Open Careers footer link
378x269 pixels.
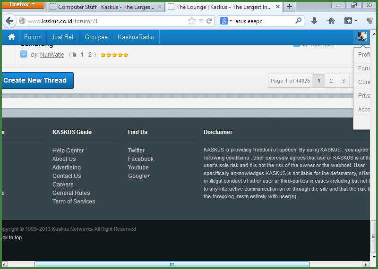pyautogui.click(x=63, y=184)
